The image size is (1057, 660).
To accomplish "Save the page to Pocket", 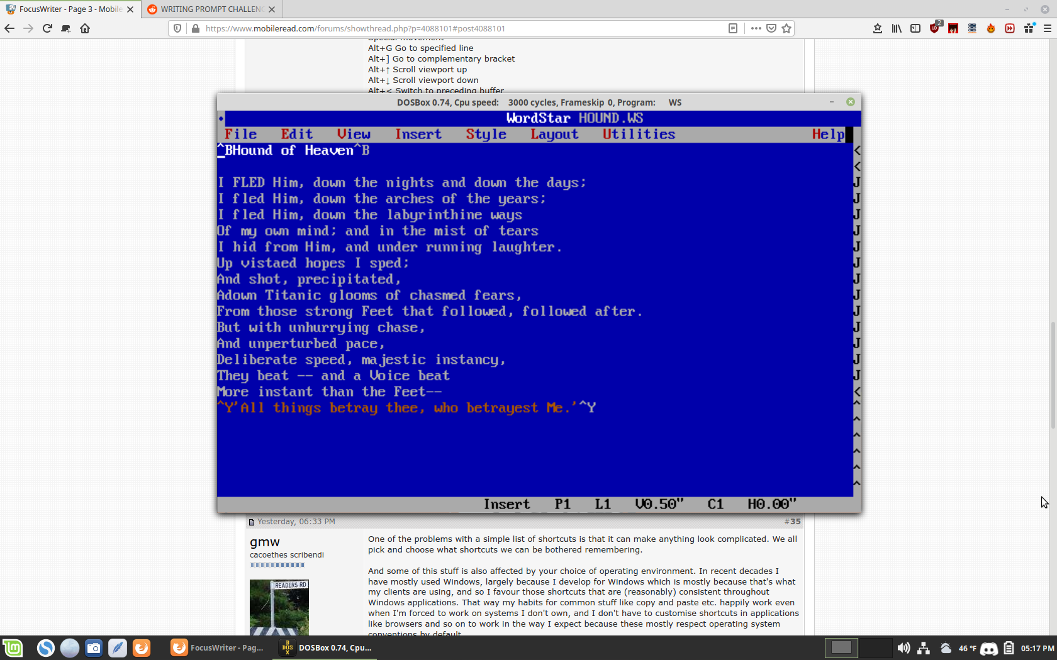I will pyautogui.click(x=771, y=28).
